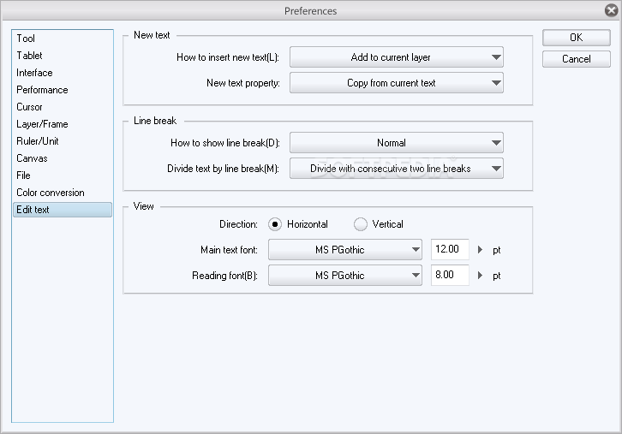622x434 pixels.
Task: Click the Main text font size field
Action: point(450,249)
